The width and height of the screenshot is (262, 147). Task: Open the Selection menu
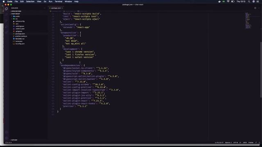pyautogui.click(x=30, y=2)
